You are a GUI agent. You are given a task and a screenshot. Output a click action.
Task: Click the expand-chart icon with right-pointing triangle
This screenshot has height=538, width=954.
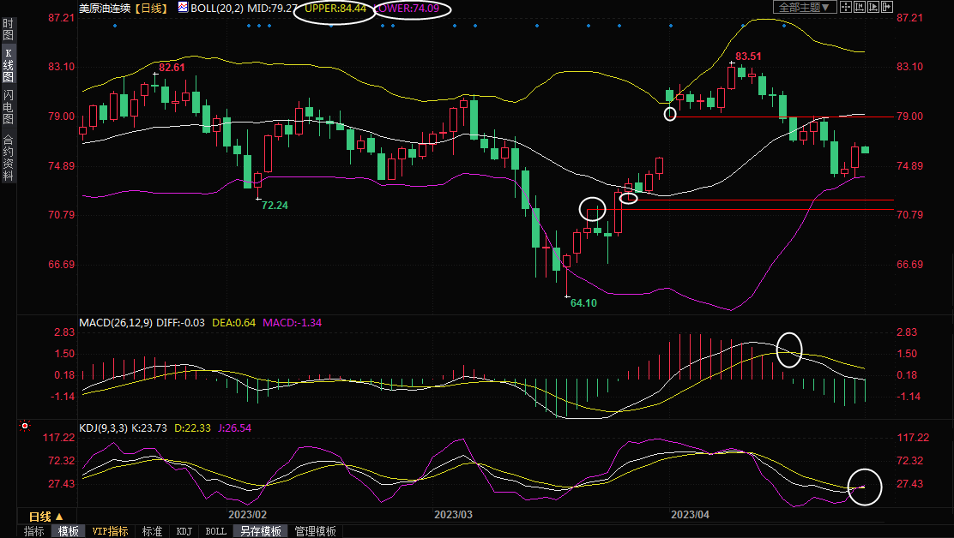872,7
